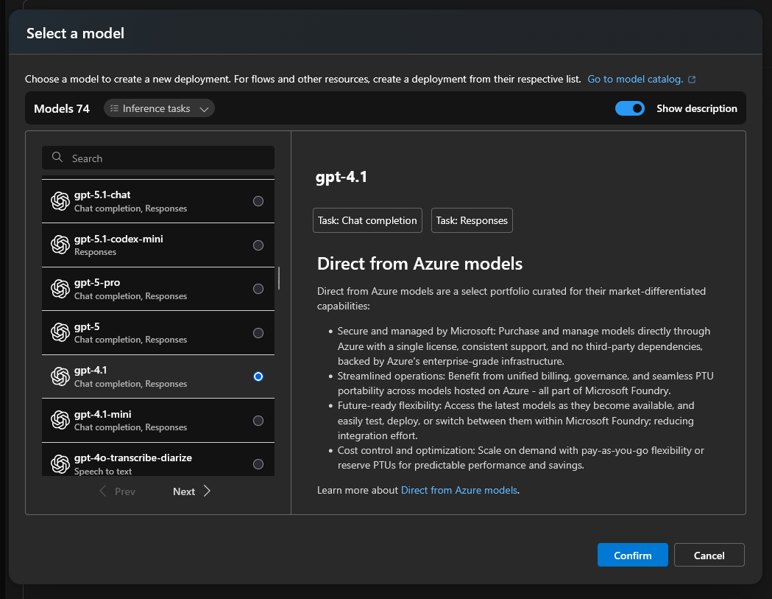Screen dimensions: 772x599
Task: Click the magnifier icon in the search box
Action: click(57, 157)
